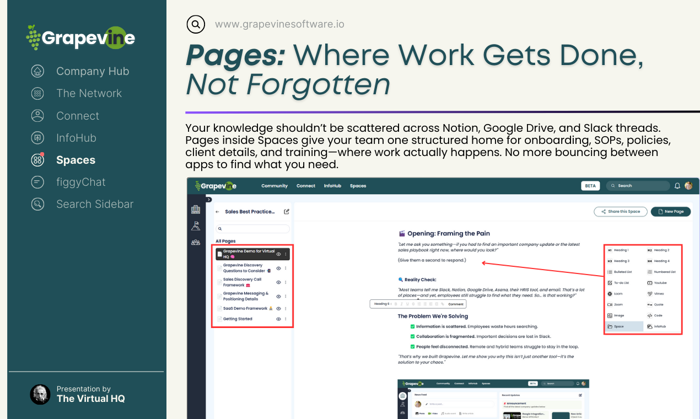Open options menu for SaaS Demo Framework
Screen dimensions: 700x419
286,309
